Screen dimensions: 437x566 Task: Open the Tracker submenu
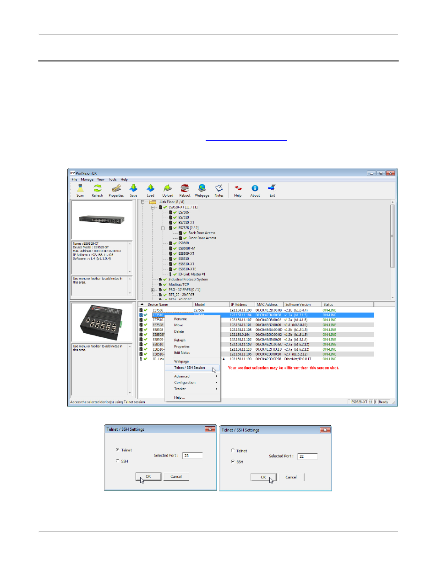click(x=192, y=389)
